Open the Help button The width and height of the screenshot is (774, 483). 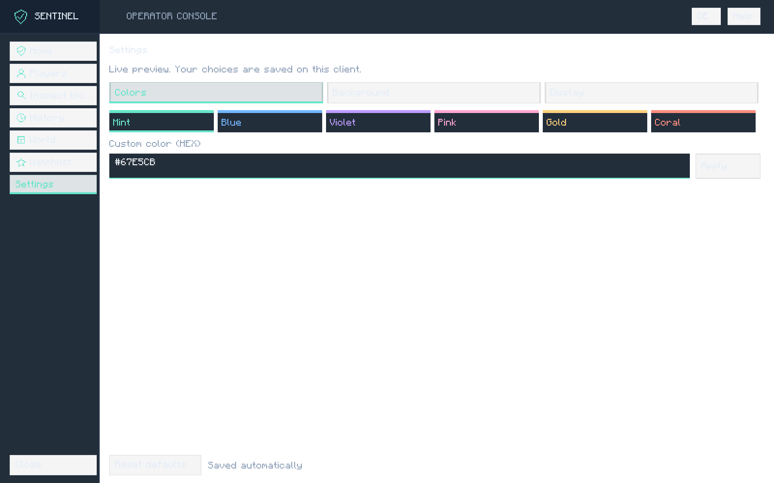(x=744, y=16)
